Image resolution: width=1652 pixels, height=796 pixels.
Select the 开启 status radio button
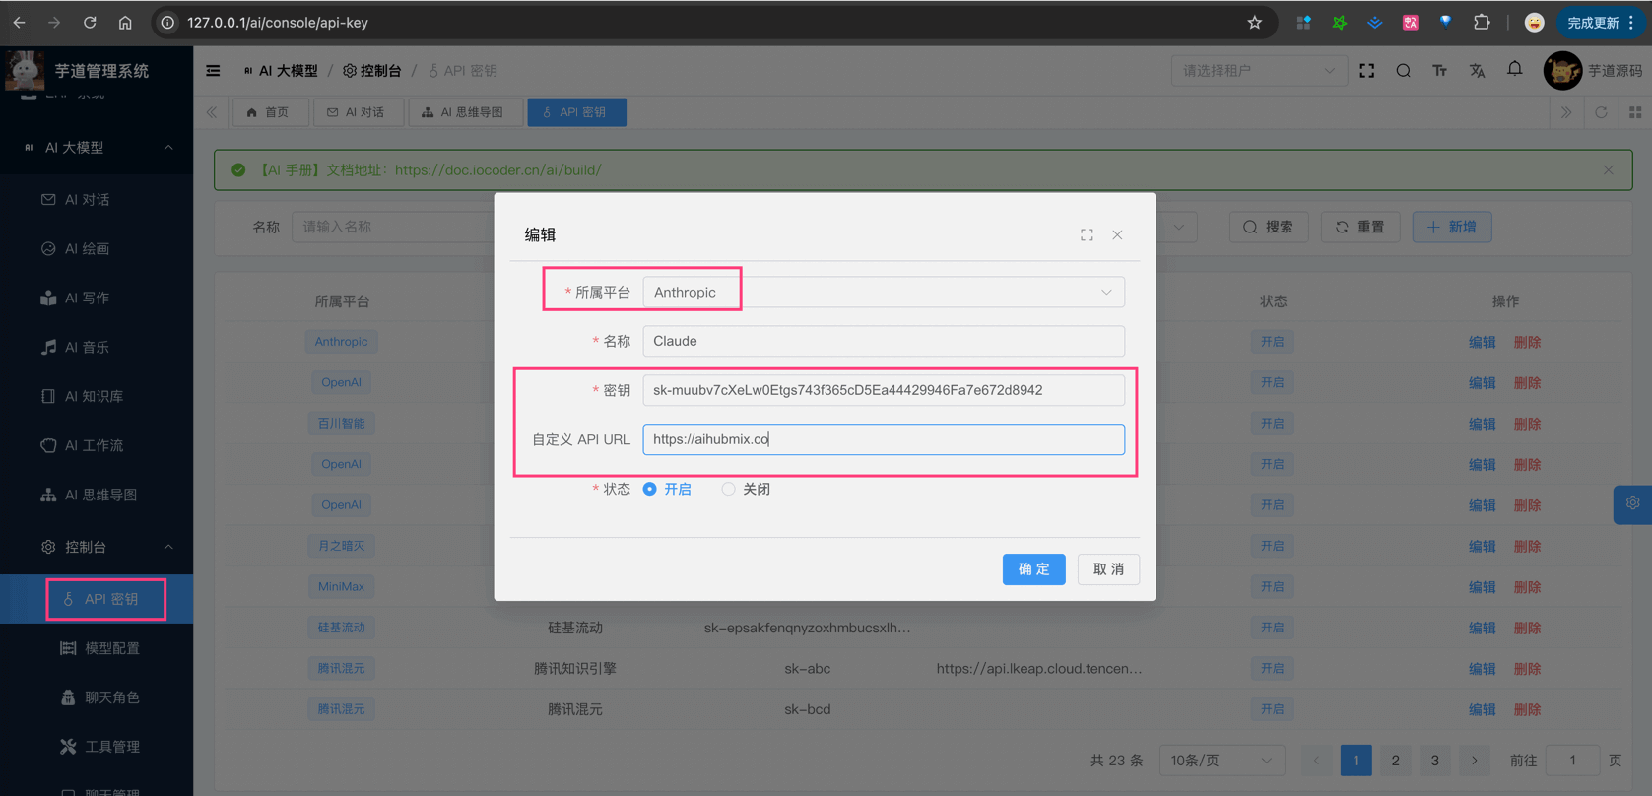tap(650, 489)
